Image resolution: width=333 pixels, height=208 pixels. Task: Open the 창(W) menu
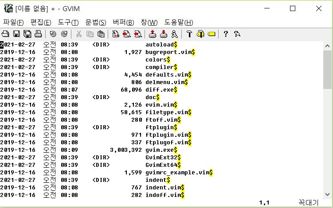coord(149,22)
